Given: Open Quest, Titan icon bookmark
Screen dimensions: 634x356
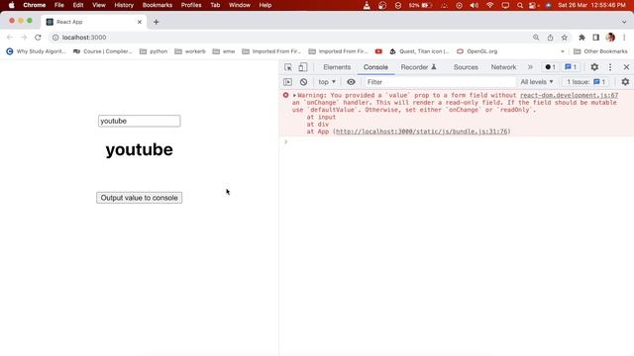Looking at the screenshot, I should point(419,51).
